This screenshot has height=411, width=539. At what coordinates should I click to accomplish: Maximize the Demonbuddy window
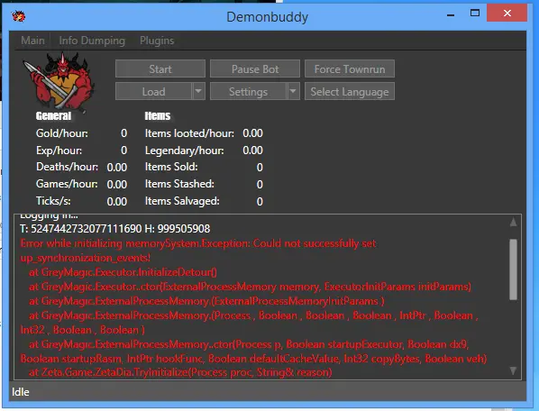[475, 14]
